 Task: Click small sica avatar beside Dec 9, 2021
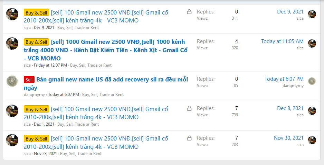tap(312, 14)
